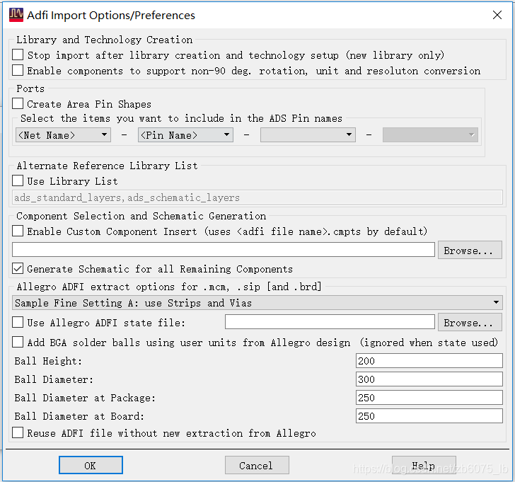Check Create Area Pin Shapes
This screenshot has width=515, height=482.
coord(18,103)
